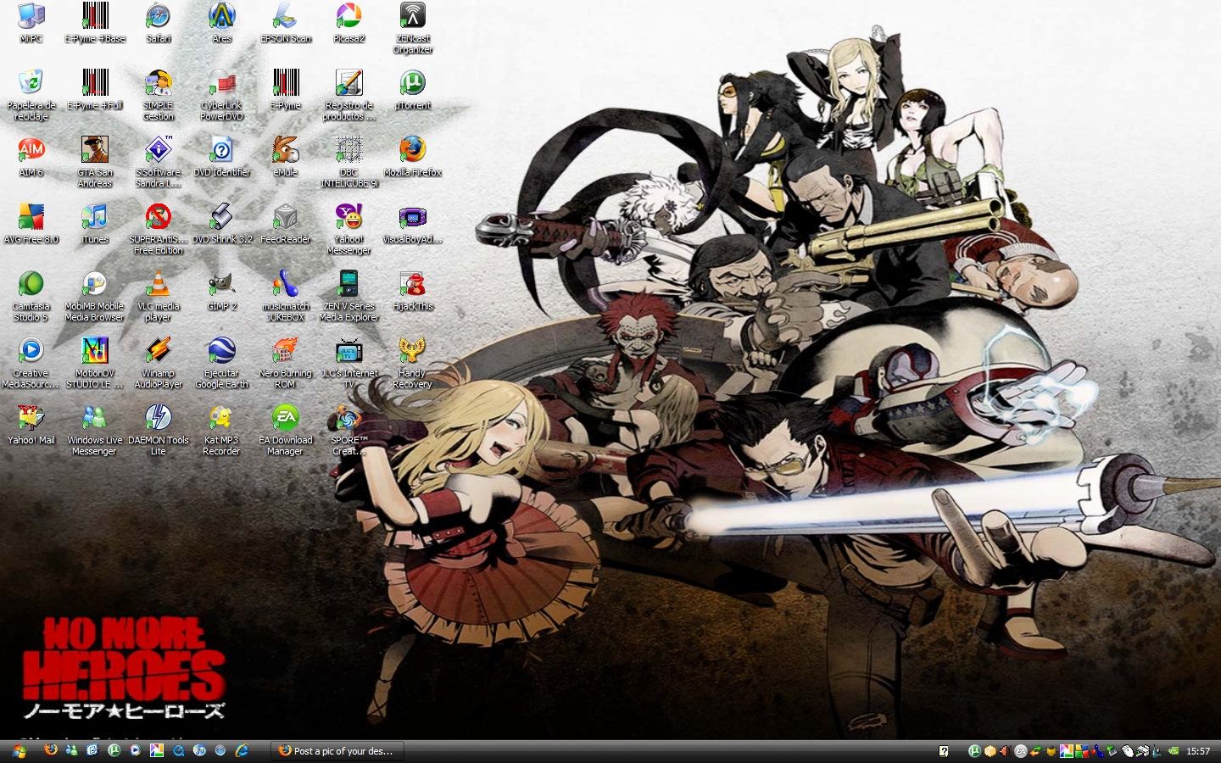1221x763 pixels.
Task: Open SiSoftware Sandra shortcut
Action: coord(159,162)
